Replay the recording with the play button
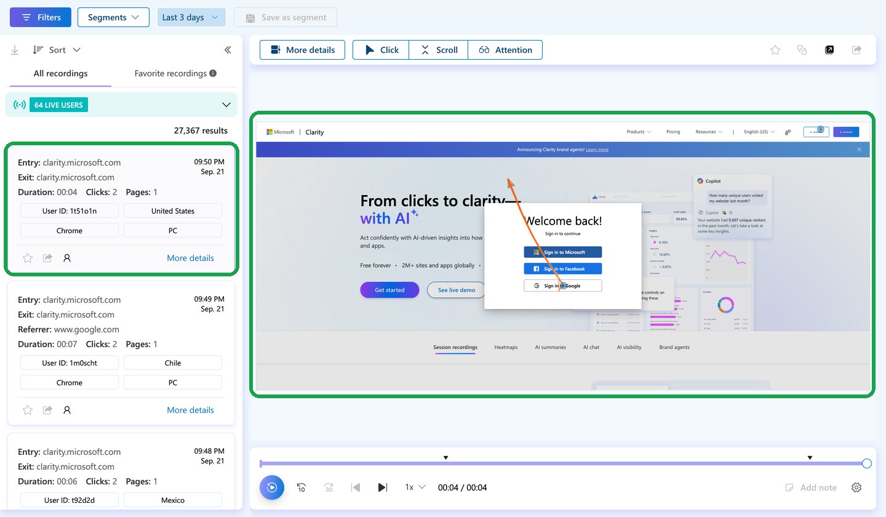This screenshot has height=517, width=886. click(x=272, y=487)
